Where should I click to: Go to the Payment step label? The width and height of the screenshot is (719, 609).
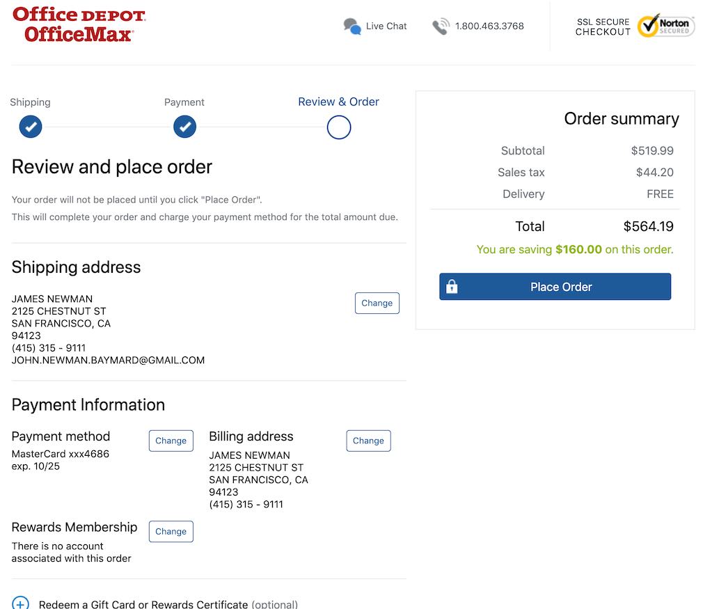pyautogui.click(x=184, y=102)
